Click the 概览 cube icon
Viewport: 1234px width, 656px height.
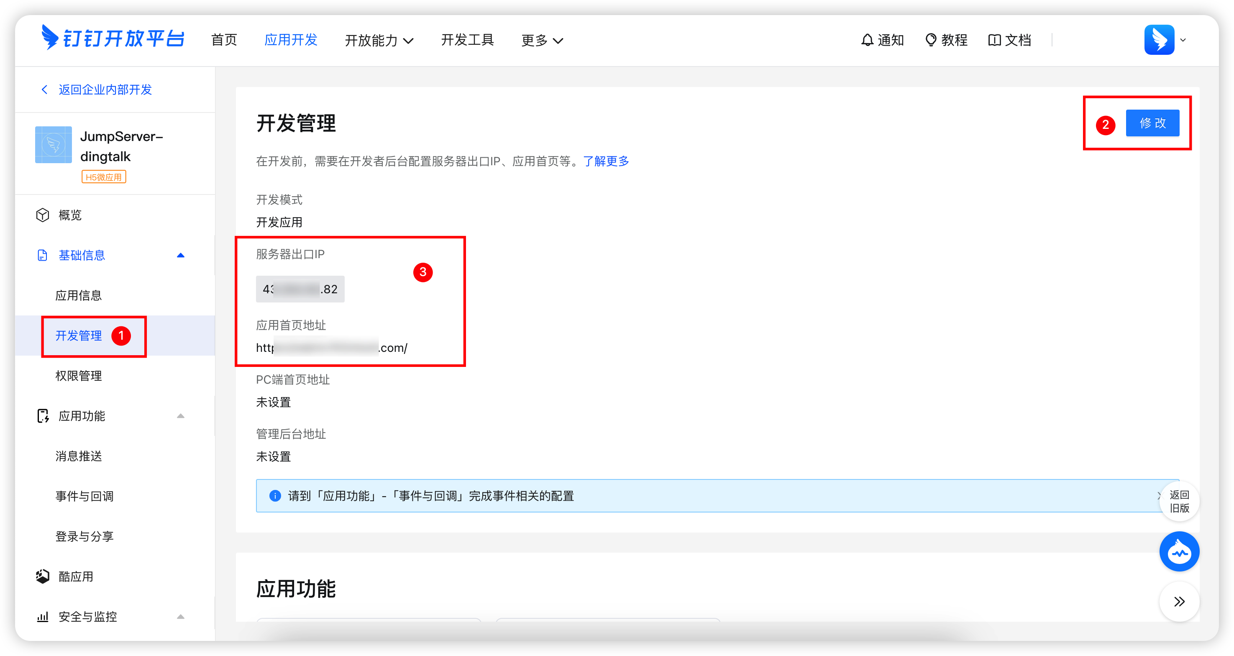coord(43,215)
